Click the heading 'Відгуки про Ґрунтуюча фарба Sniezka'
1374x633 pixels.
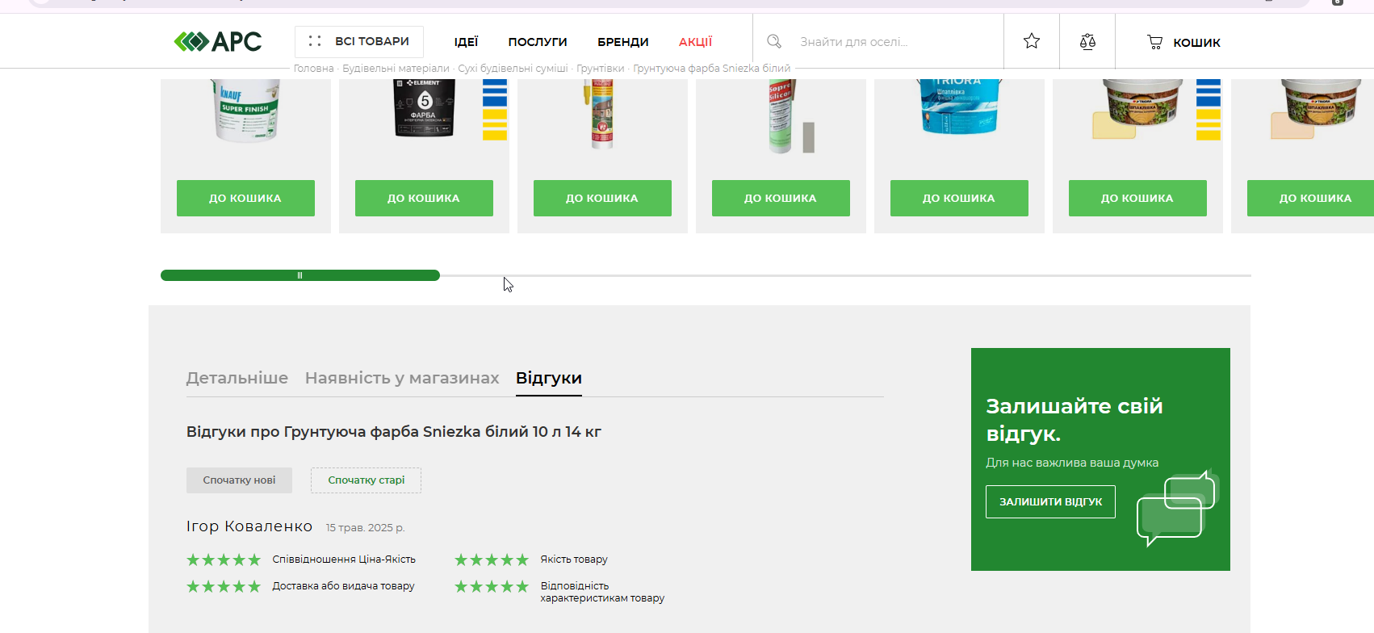(x=394, y=432)
